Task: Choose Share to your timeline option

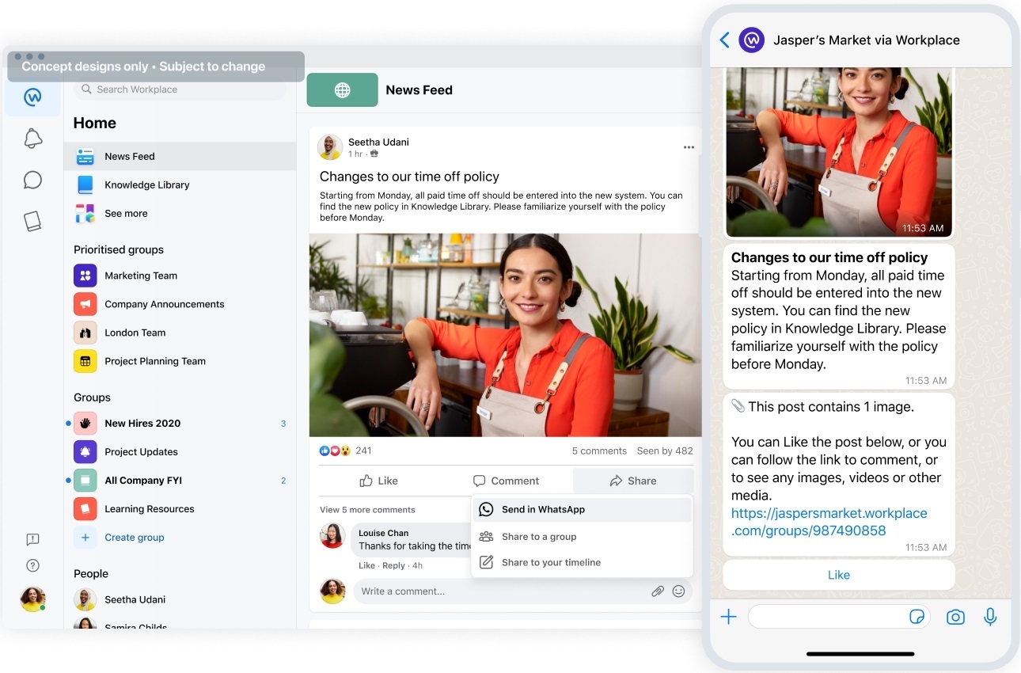Action: click(x=582, y=563)
